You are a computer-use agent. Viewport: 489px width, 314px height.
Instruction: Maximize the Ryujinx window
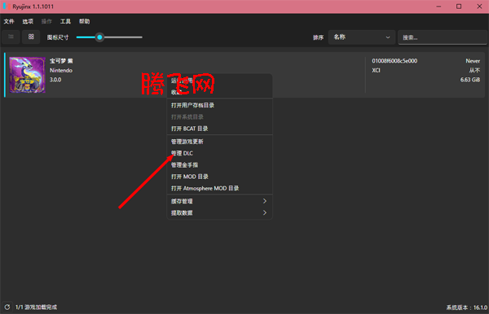tap(459, 7)
